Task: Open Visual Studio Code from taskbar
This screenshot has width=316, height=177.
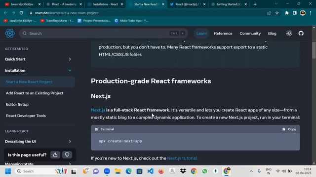Action: 150,171
